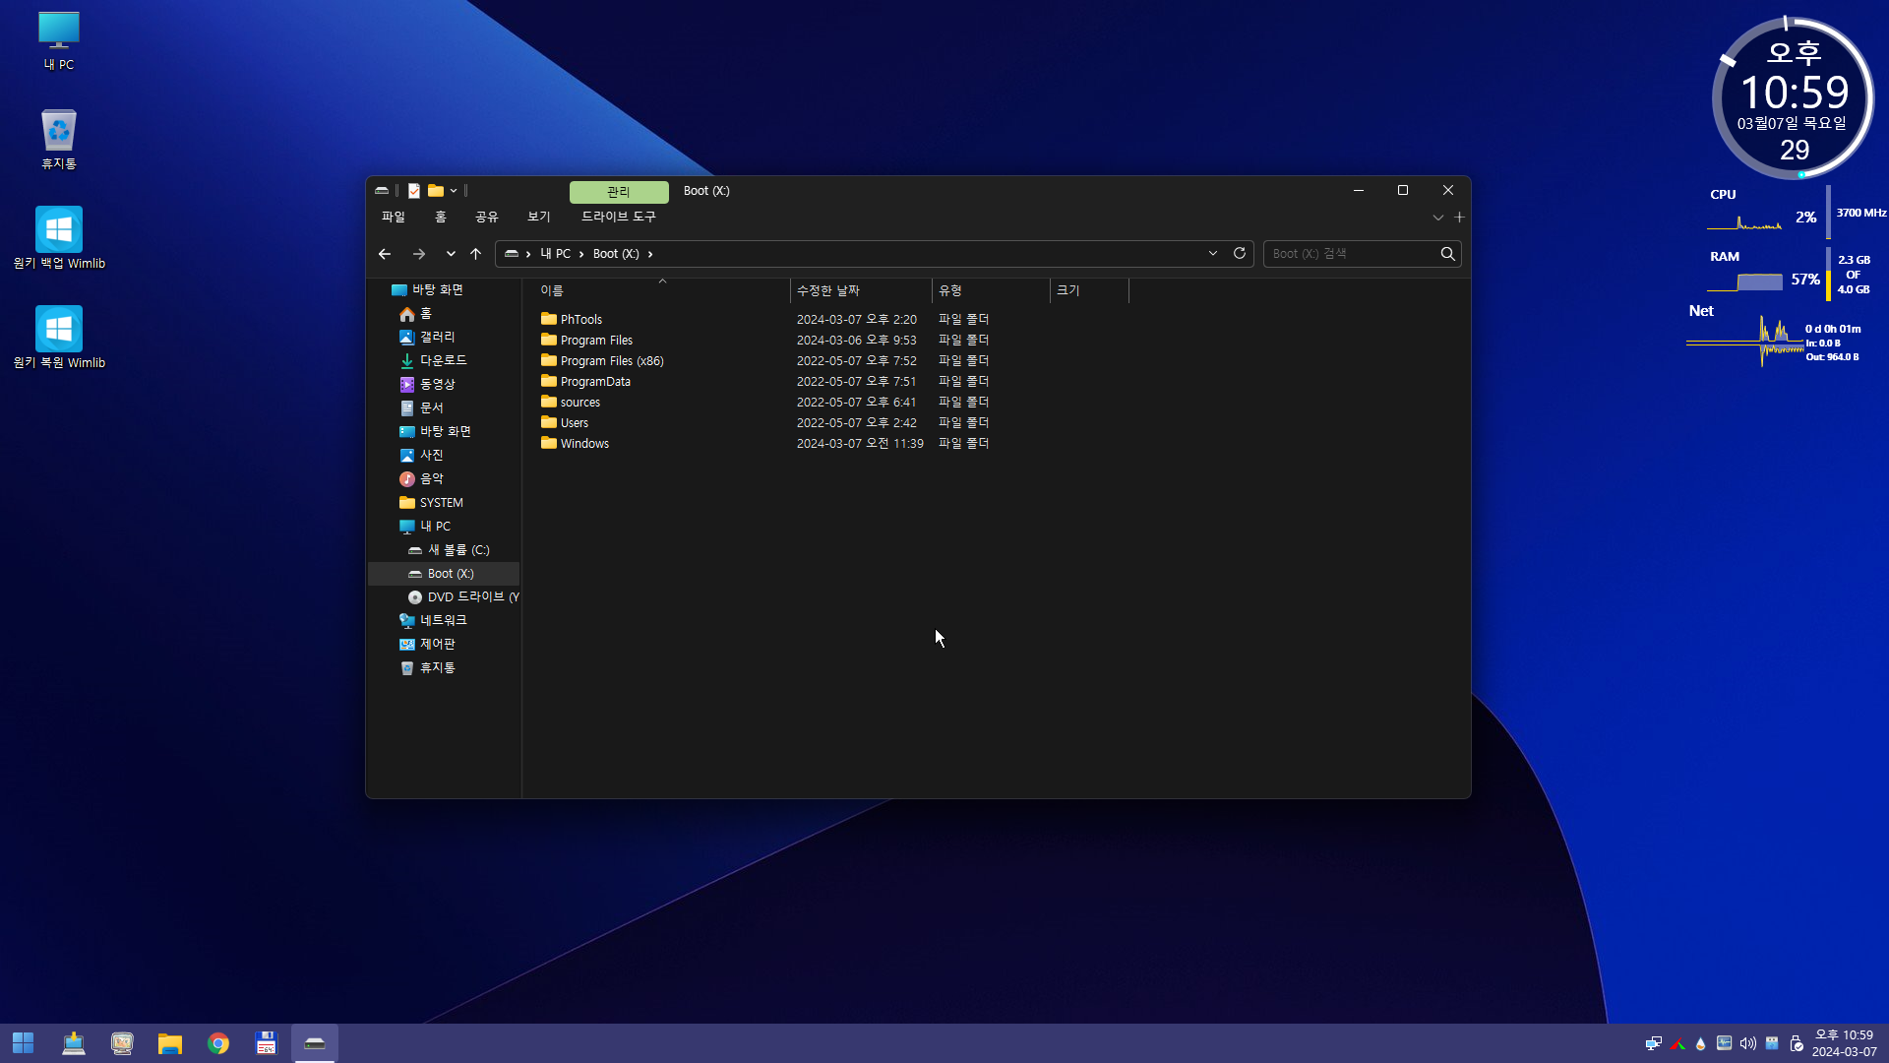The image size is (1889, 1063).
Task: Open 갤러리 in the navigation pane
Action: (428, 338)
